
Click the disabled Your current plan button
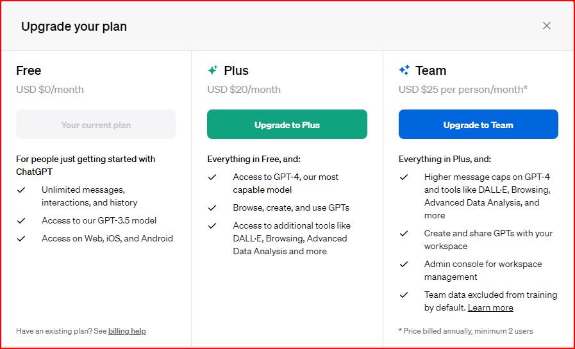point(96,124)
